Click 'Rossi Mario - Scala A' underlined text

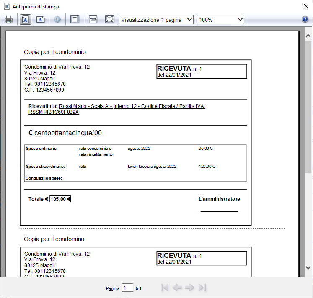[84, 106]
